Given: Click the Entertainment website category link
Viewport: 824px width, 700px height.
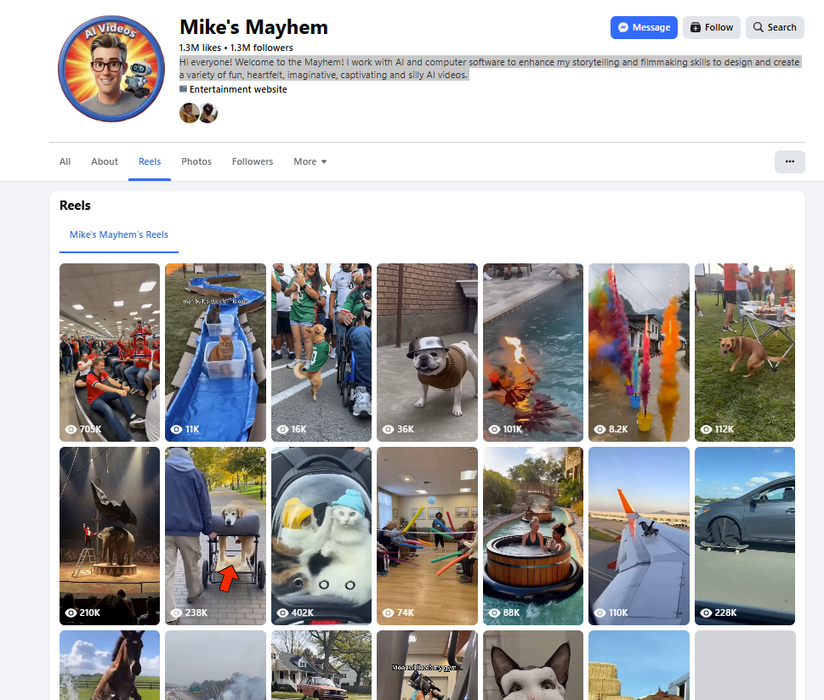Looking at the screenshot, I should tap(238, 89).
